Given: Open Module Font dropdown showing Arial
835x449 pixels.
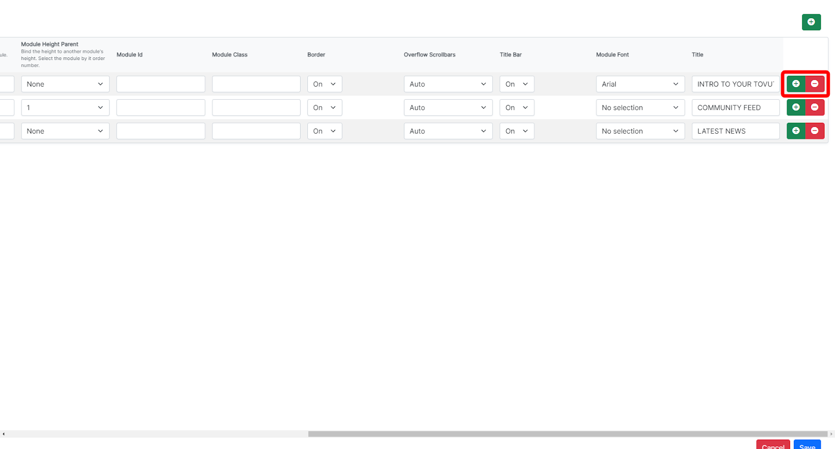Looking at the screenshot, I should [x=640, y=84].
